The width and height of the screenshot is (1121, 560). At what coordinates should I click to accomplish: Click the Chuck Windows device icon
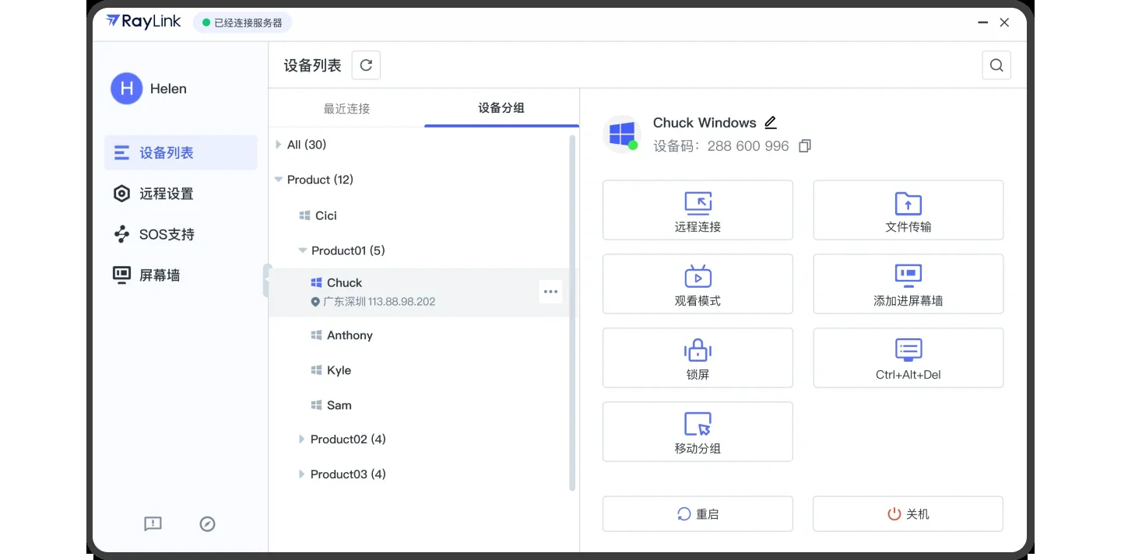[622, 134]
